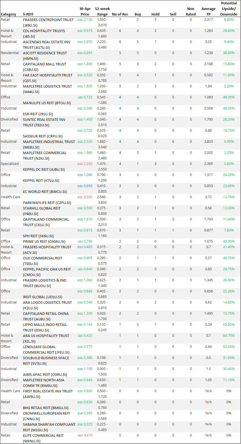
Task: Click ASCOTT RESIDENCE TRUST (HMN.SI) name
Action: point(45,56)
